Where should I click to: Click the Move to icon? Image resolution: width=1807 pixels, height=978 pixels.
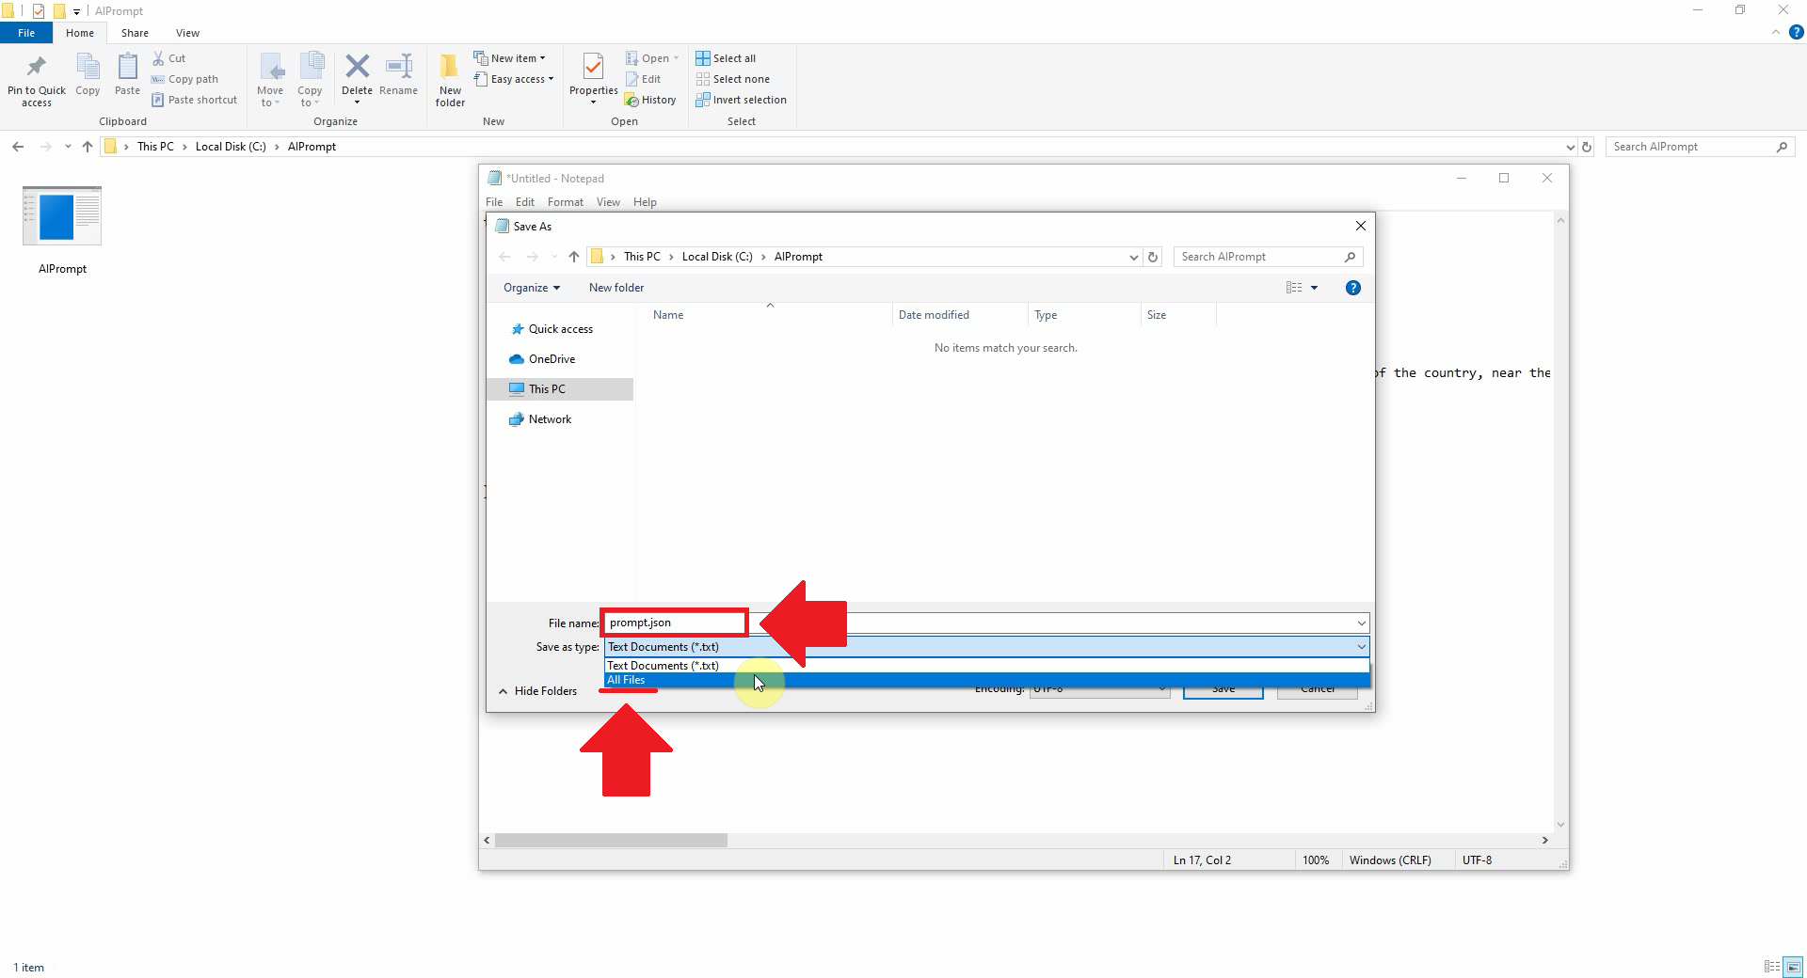tap(271, 68)
